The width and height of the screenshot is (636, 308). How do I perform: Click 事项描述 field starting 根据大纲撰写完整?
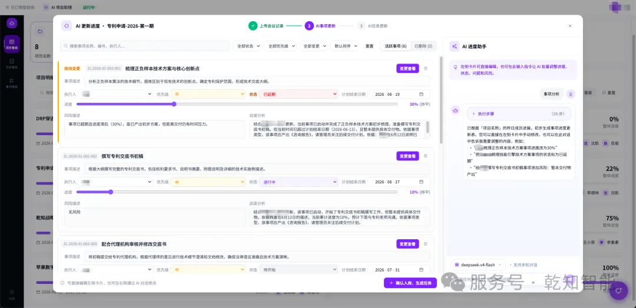(257, 169)
